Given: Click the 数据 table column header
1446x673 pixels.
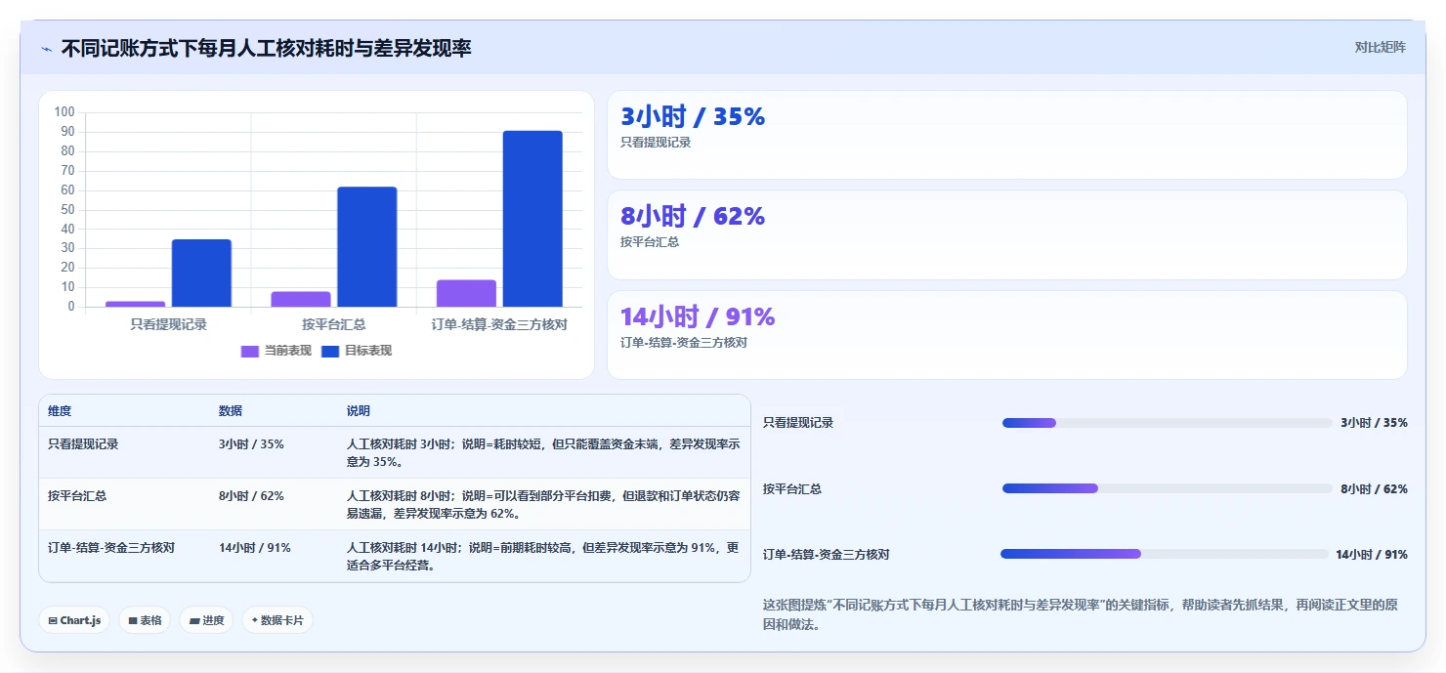Looking at the screenshot, I should (231, 411).
